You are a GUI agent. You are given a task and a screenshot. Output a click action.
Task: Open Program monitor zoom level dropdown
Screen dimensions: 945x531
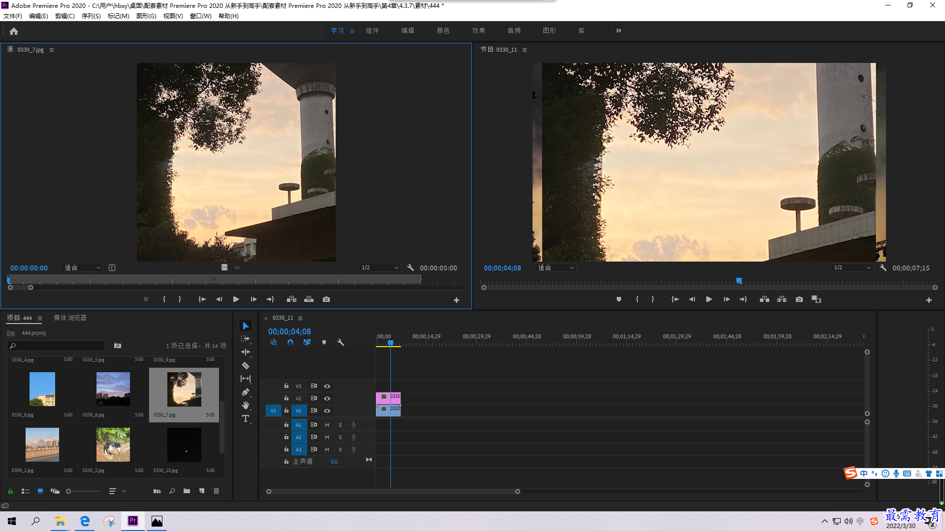click(x=556, y=267)
